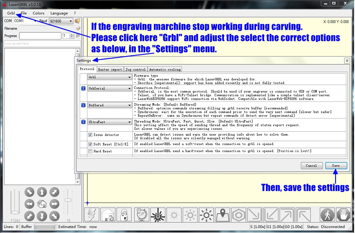Click the map pin position icon
Viewport: 355px width, 233px height.
click(x=223, y=215)
